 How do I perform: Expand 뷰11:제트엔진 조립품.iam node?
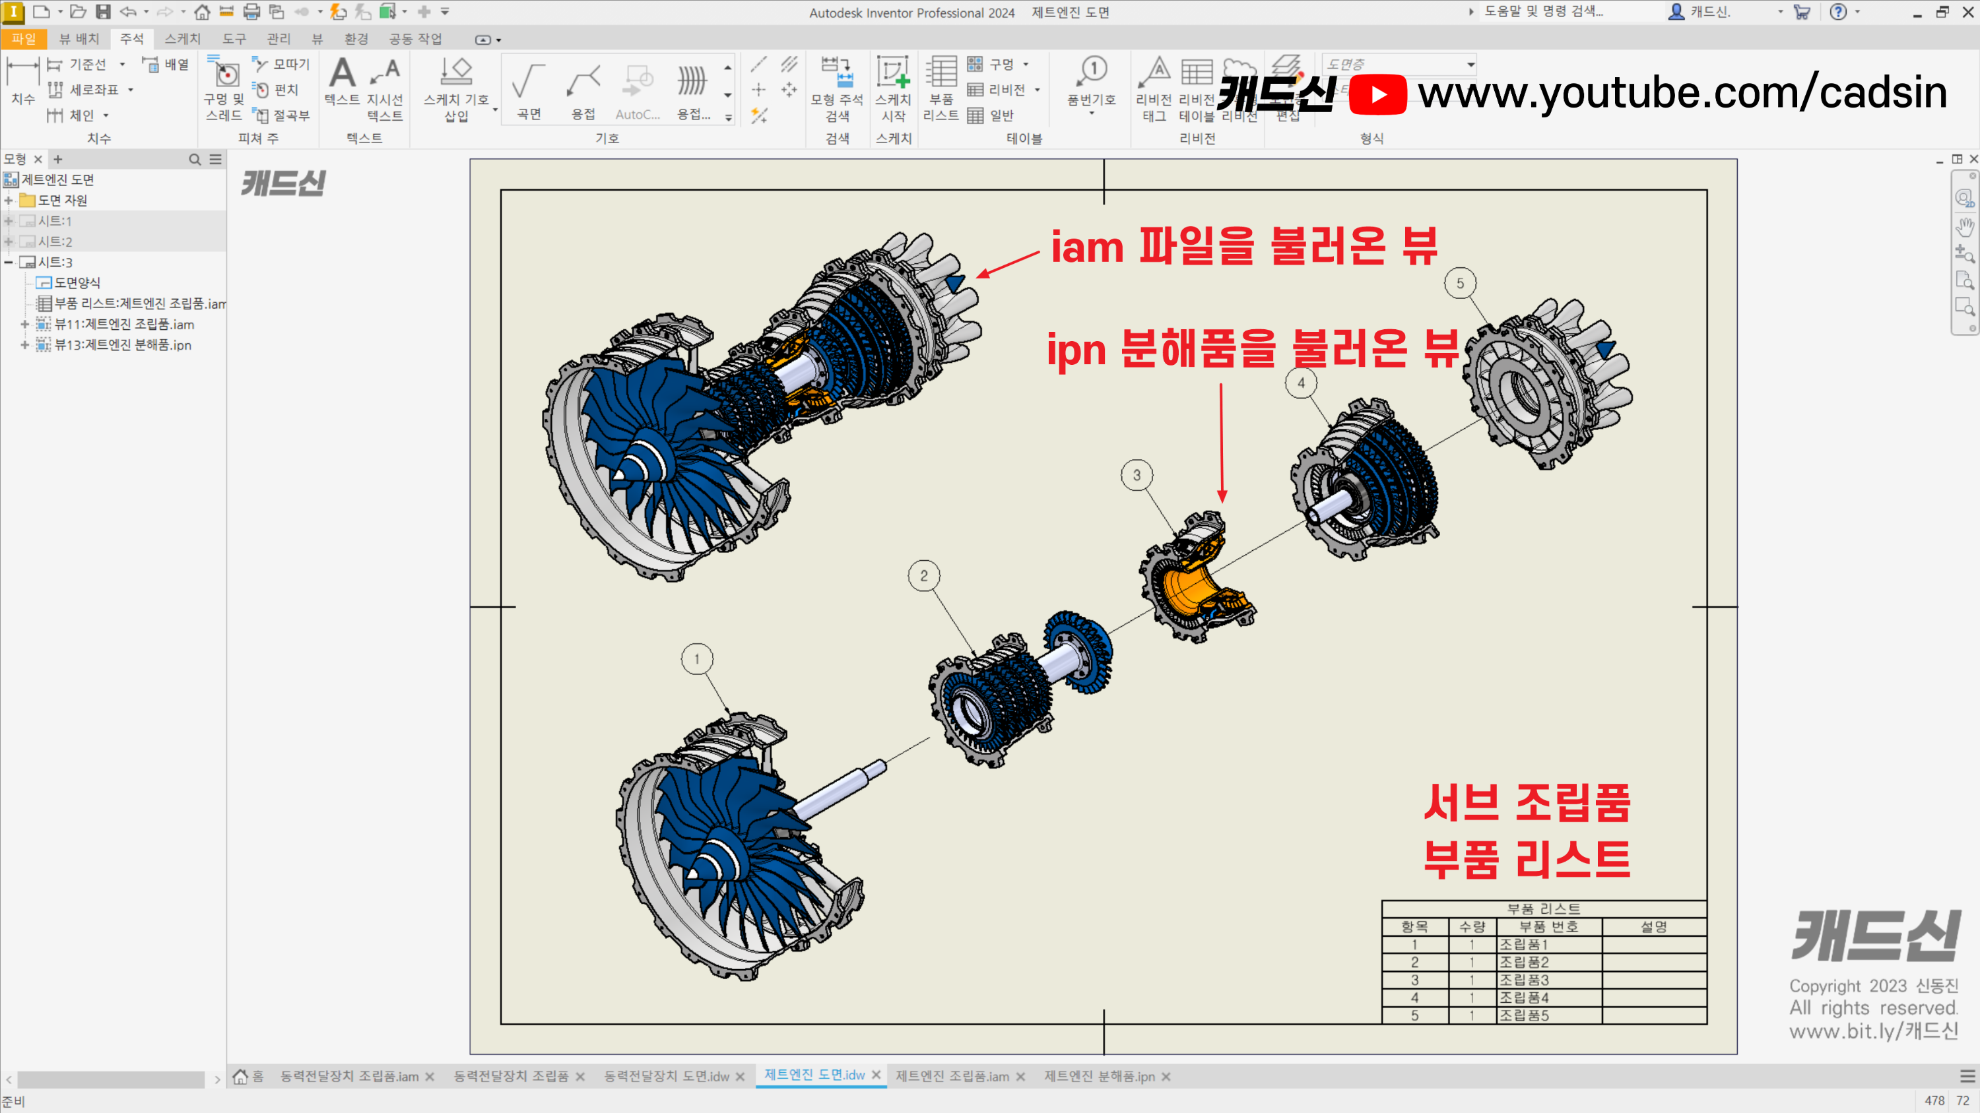[24, 325]
